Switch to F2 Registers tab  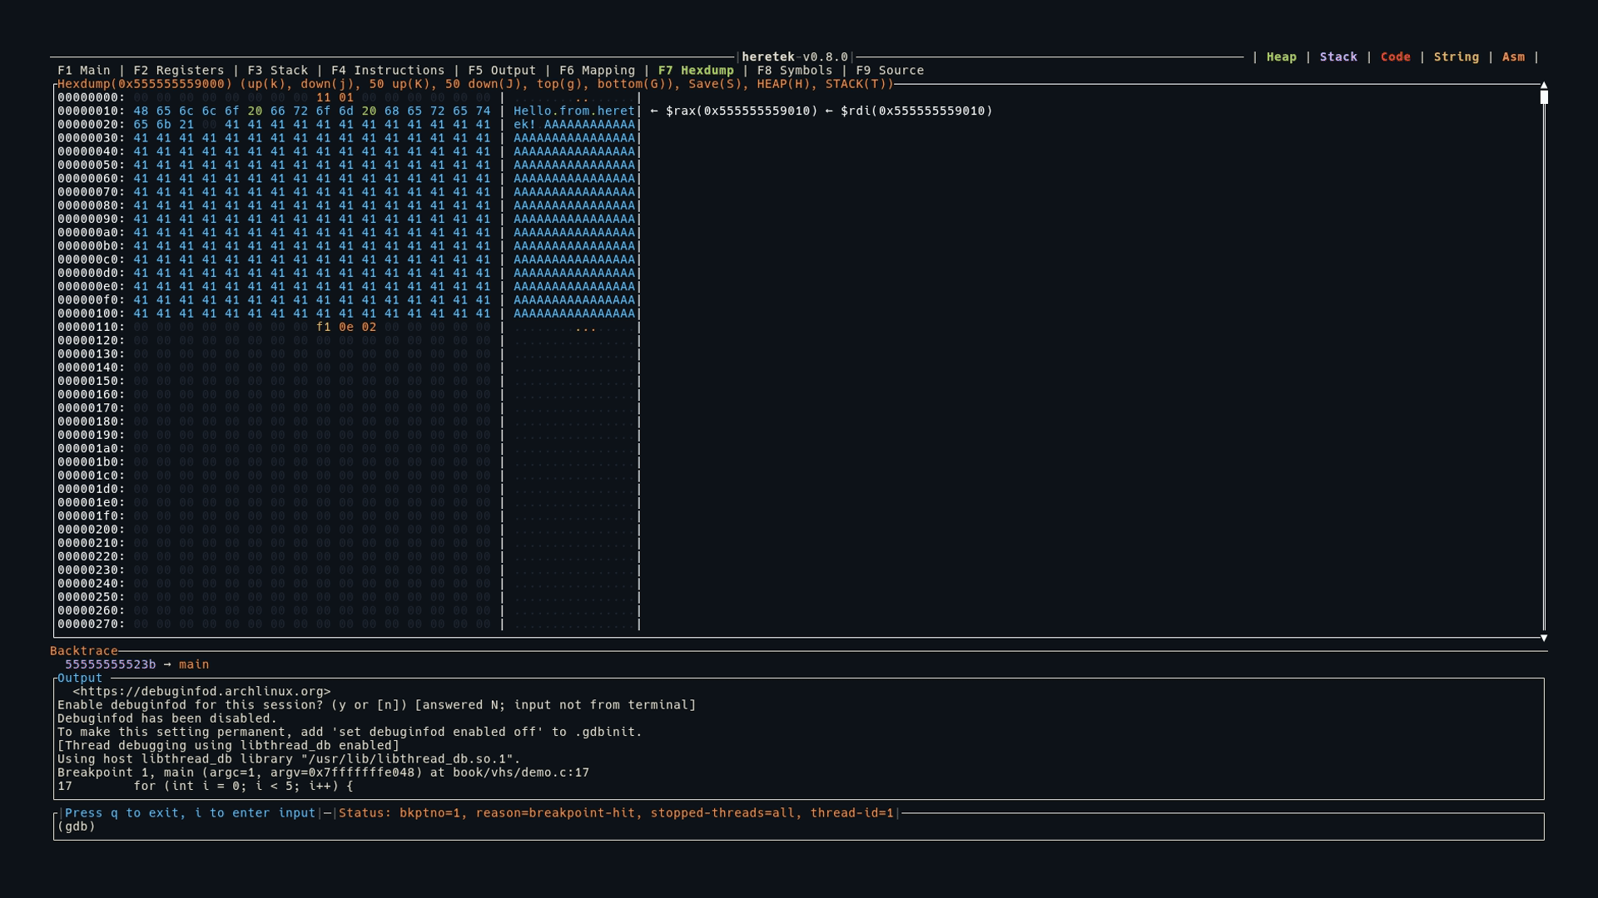coord(178,71)
